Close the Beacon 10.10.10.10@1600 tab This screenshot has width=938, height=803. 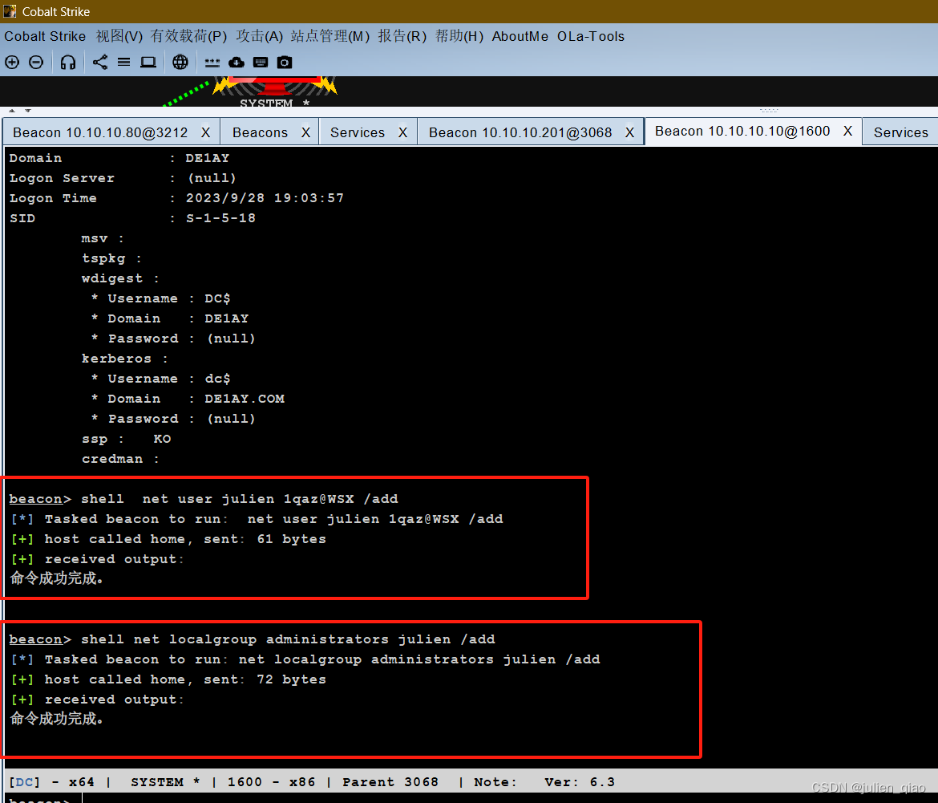tap(847, 131)
